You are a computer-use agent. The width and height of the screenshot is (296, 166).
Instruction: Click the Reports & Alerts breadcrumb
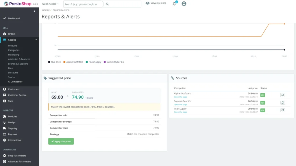pyautogui.click(x=61, y=10)
